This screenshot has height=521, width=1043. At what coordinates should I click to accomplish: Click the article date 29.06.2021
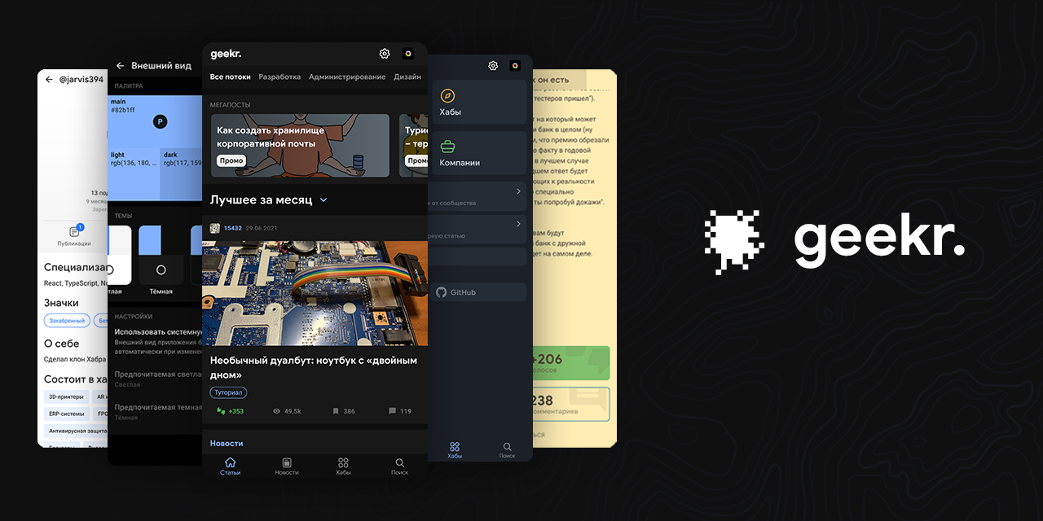click(x=262, y=228)
